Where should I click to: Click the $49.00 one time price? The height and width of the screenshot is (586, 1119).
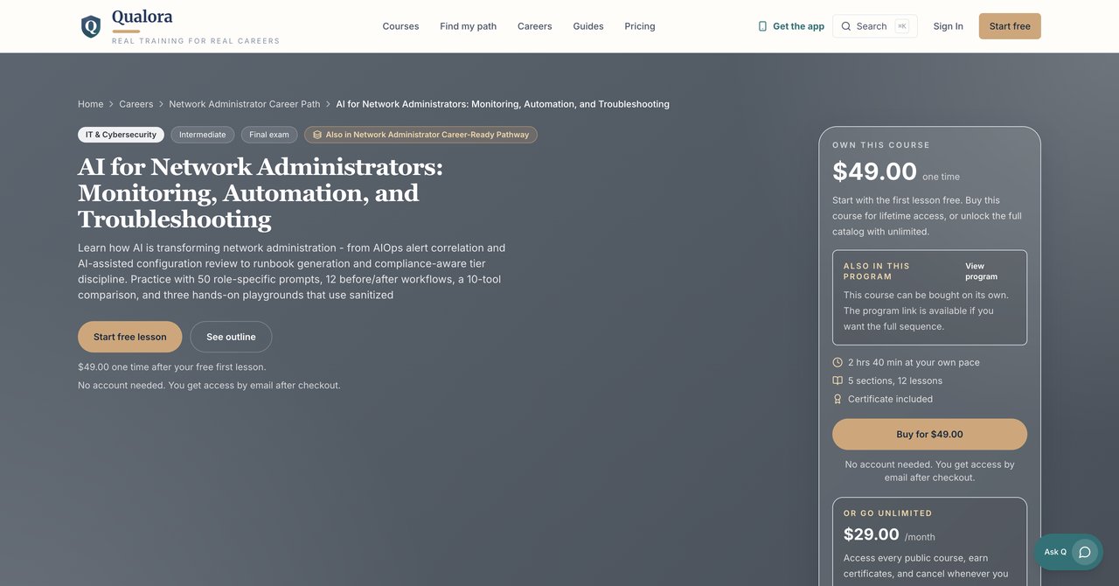click(x=896, y=171)
